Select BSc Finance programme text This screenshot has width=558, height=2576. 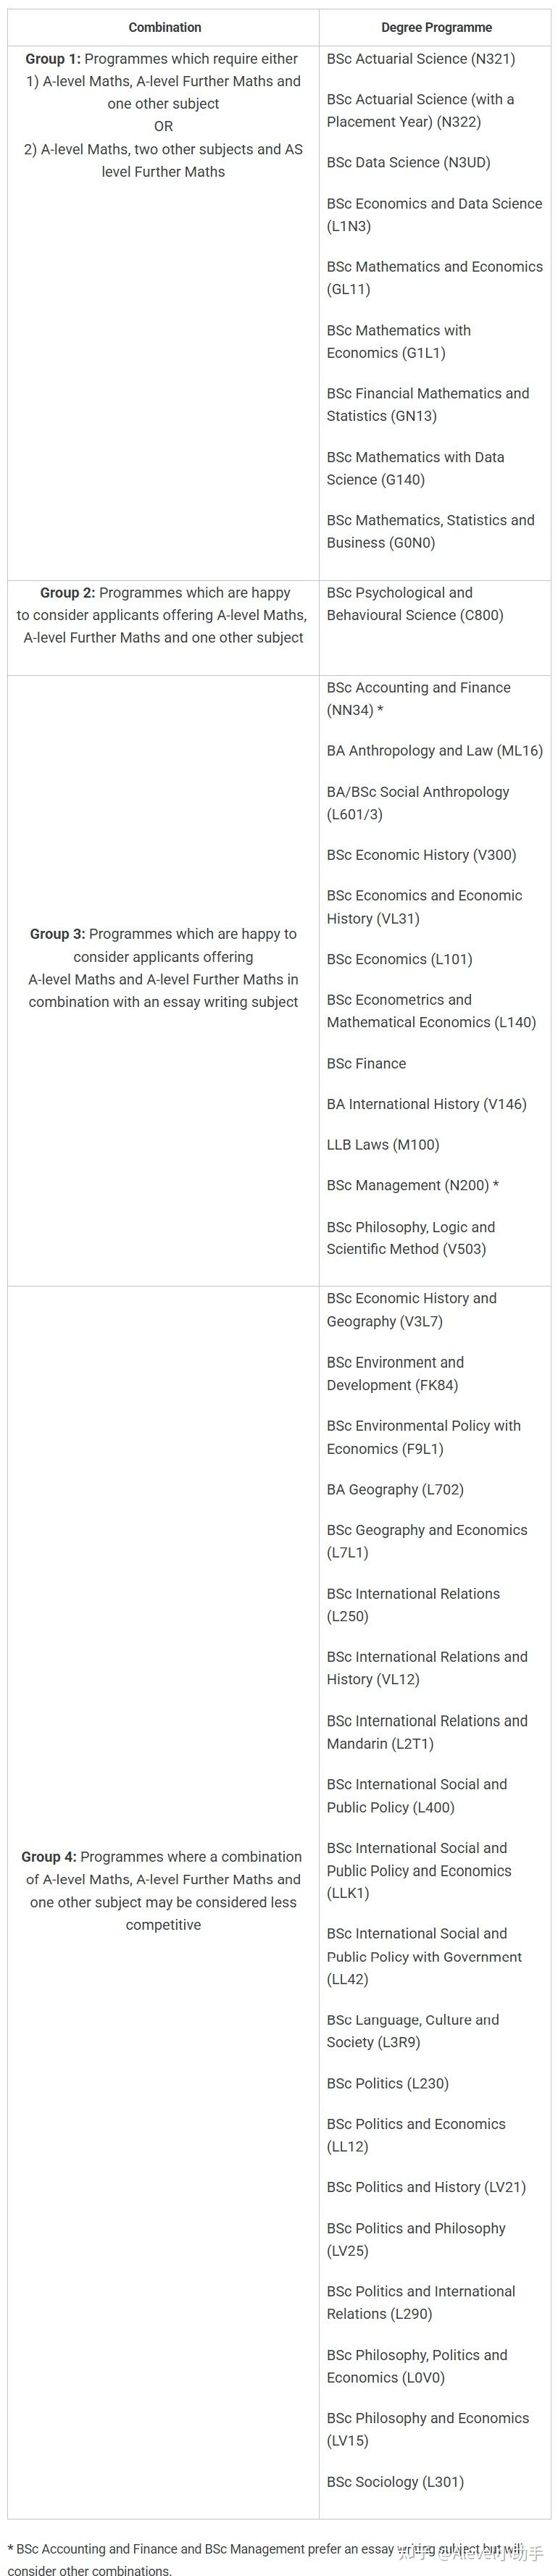click(366, 1063)
